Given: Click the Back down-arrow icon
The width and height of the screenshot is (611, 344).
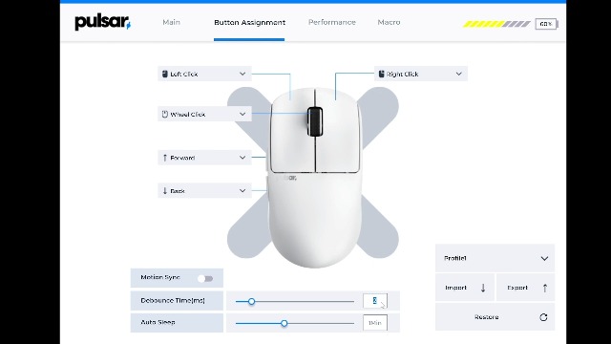Looking at the screenshot, I should tap(165, 191).
